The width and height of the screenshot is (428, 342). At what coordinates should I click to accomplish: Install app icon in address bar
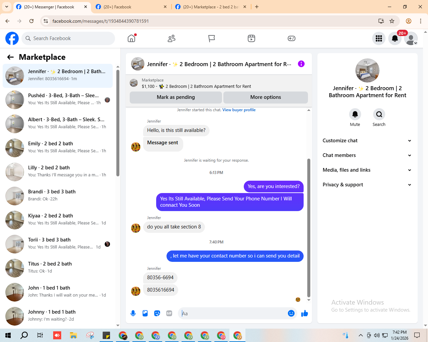(381, 21)
